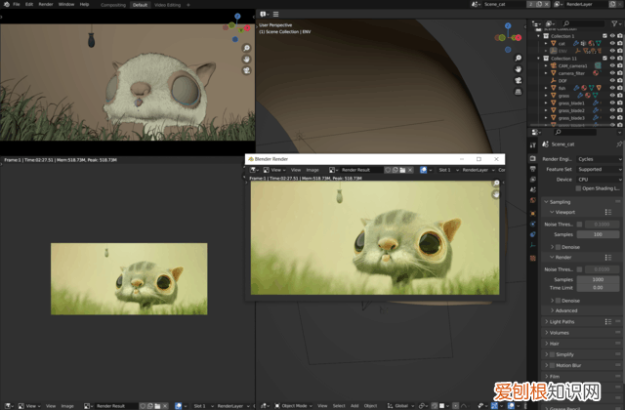This screenshot has height=410, width=625.
Task: Open the Device CPU dropdown
Action: pyautogui.click(x=596, y=179)
